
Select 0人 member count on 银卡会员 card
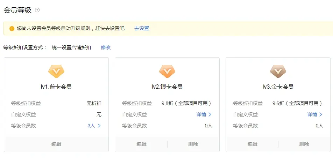[x=208, y=126]
